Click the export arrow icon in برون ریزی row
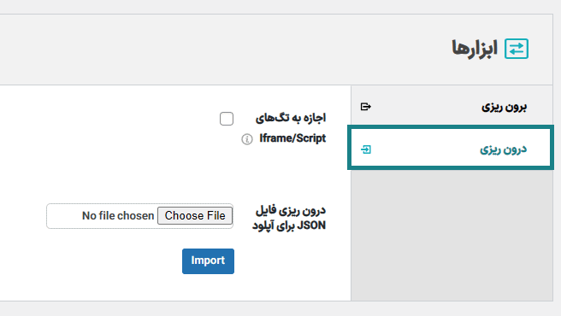561x316 pixels. pyautogui.click(x=366, y=107)
